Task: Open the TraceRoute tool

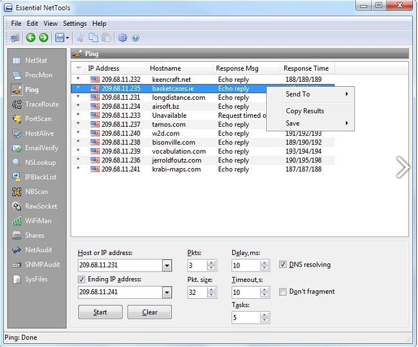Action: click(35, 104)
